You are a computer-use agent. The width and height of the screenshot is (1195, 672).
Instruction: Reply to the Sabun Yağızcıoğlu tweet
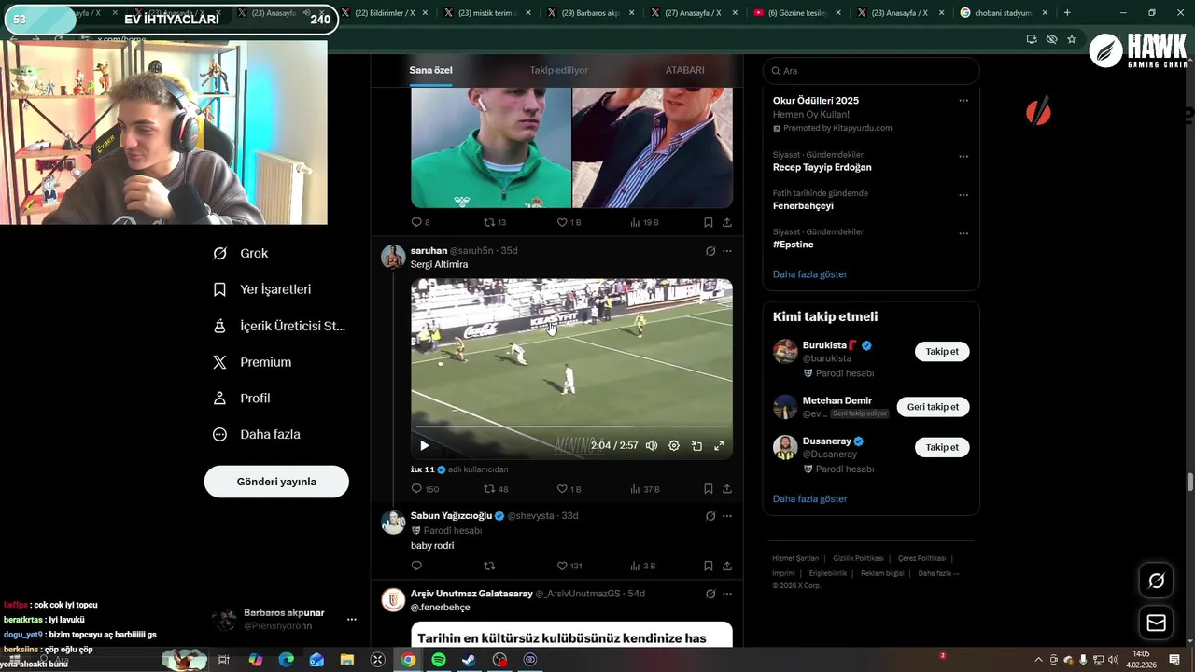point(416,566)
